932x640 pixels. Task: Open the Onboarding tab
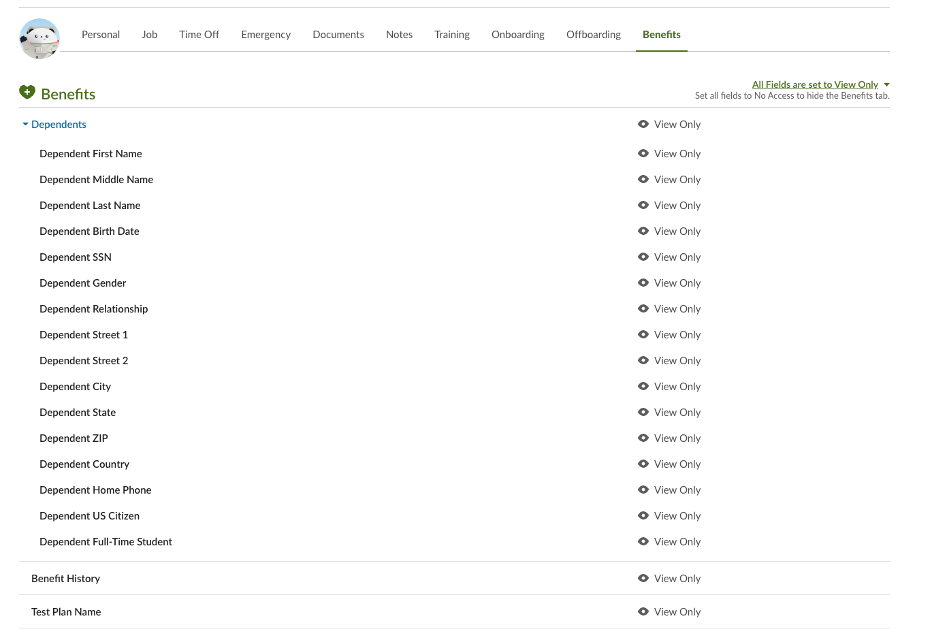[517, 35]
